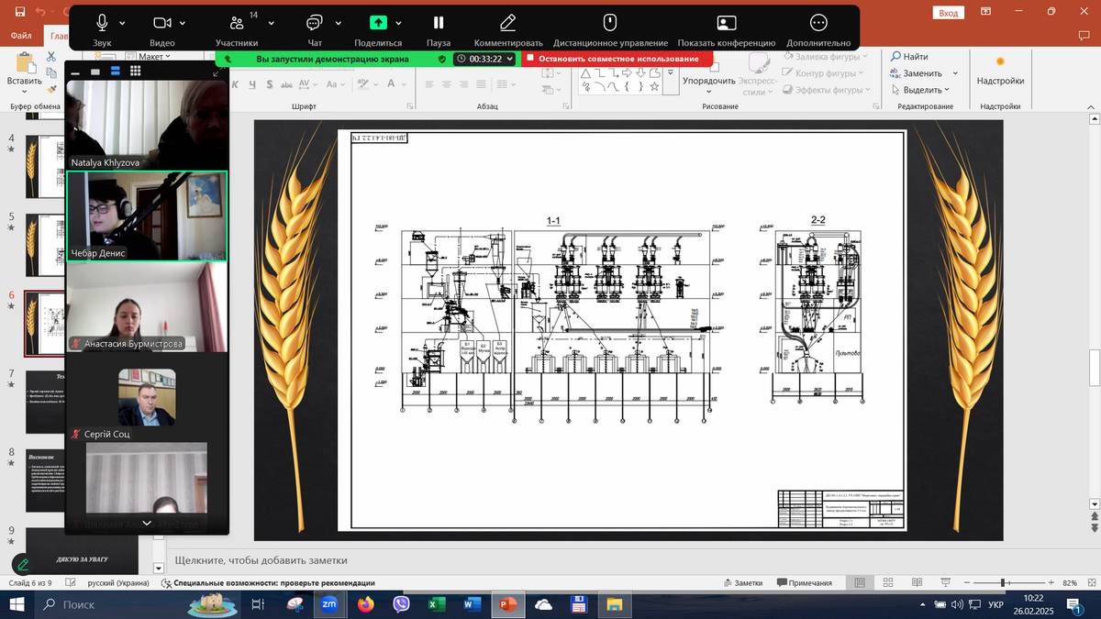The width and height of the screenshot is (1101, 619).
Task: Toggle Примечания comments pane
Action: pos(804,582)
